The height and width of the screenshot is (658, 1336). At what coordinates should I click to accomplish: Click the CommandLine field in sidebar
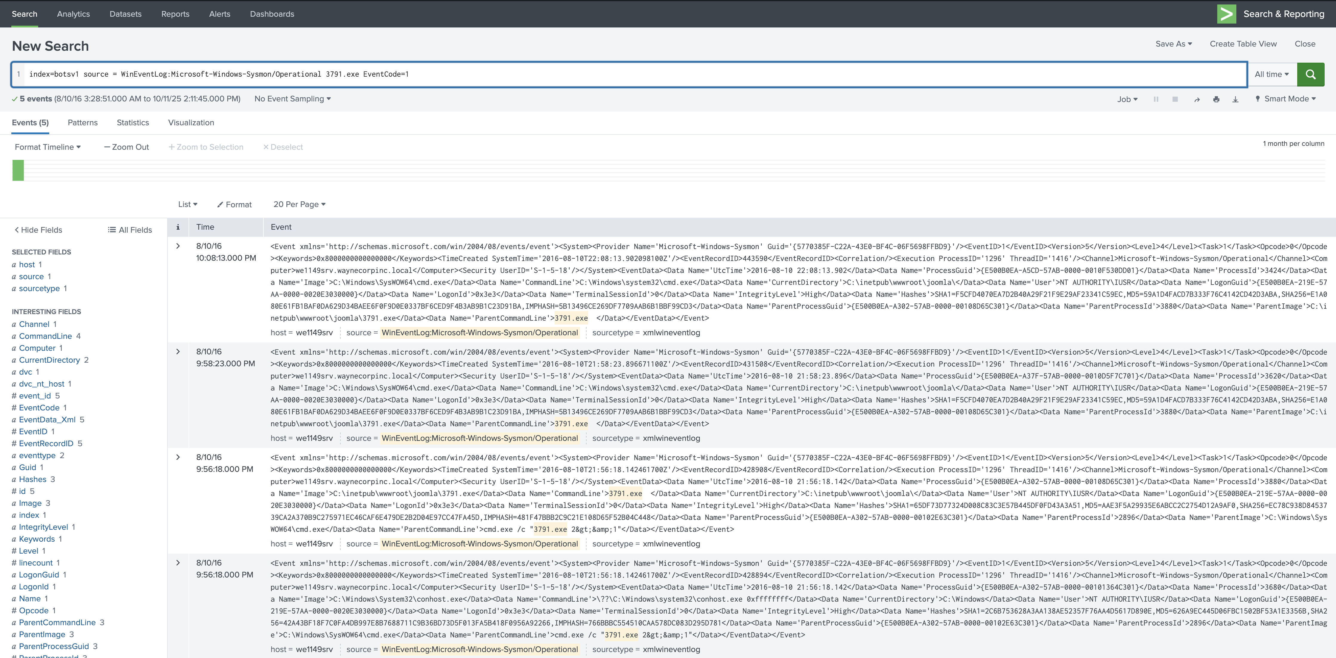point(46,336)
